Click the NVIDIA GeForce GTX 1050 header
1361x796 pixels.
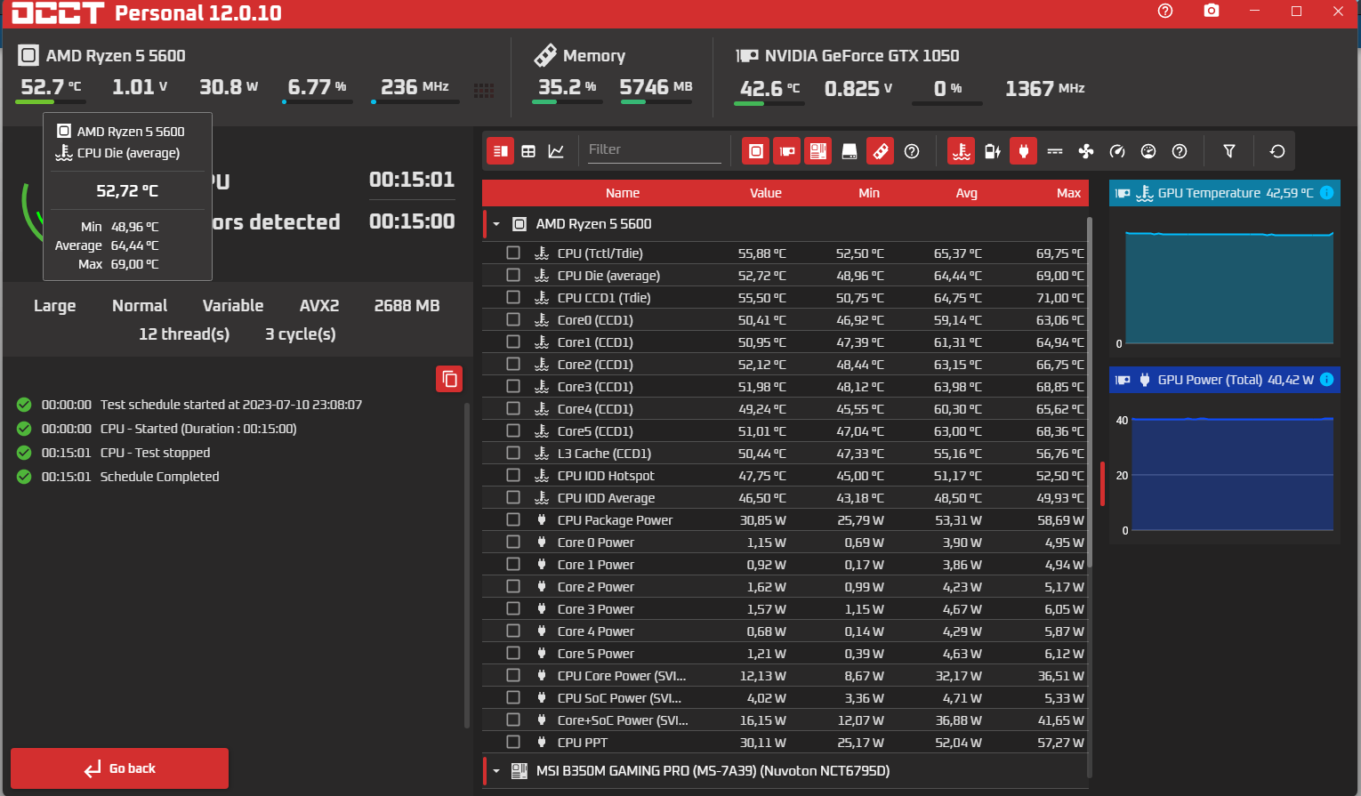coord(862,56)
